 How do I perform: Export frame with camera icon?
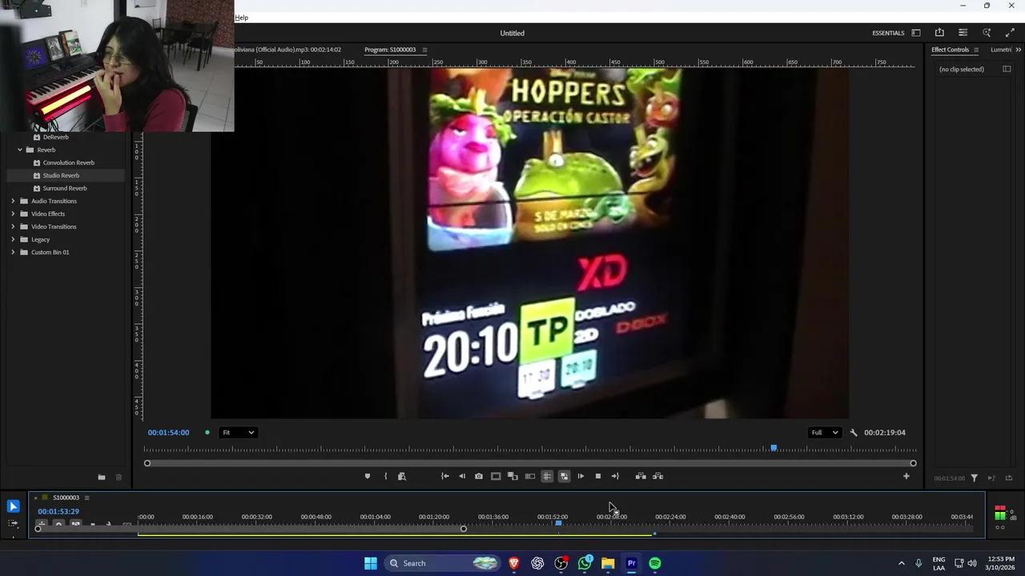click(479, 476)
